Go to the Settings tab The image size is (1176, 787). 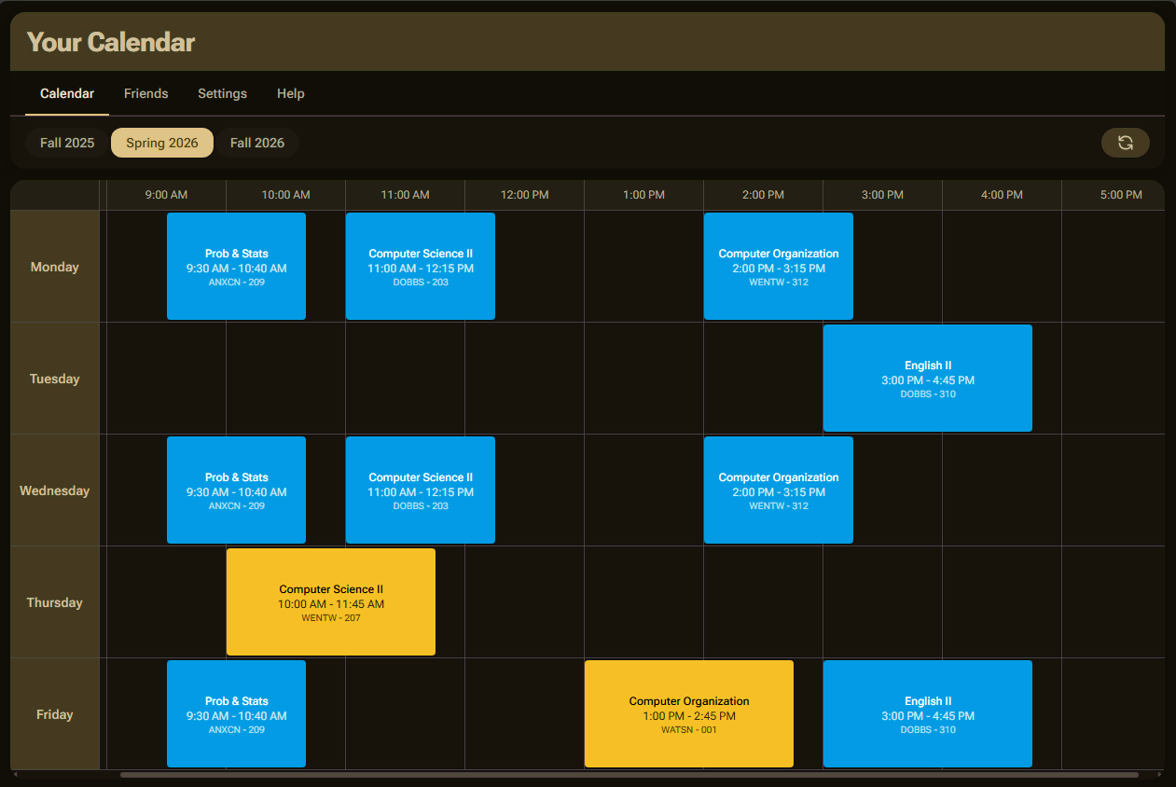pyautogui.click(x=222, y=93)
